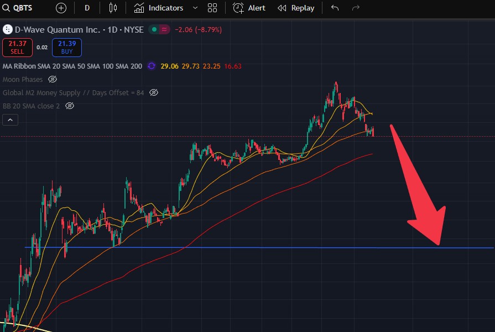
Task: Click the SMA 200 value 16.63
Action: point(233,66)
